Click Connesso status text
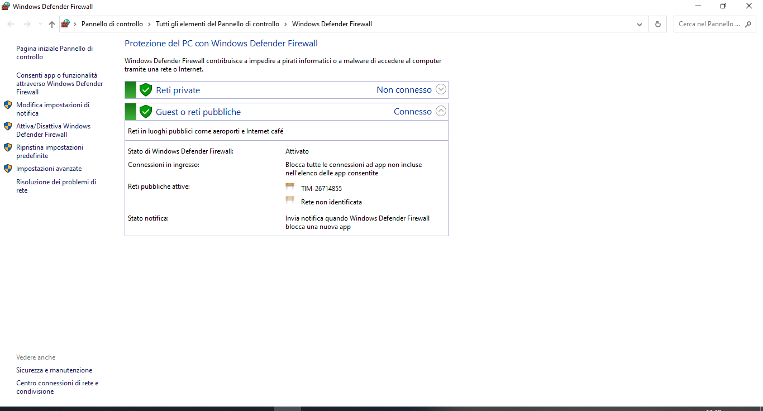763x411 pixels. (x=413, y=112)
